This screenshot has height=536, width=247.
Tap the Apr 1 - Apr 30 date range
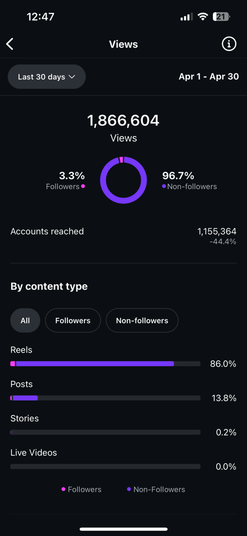pyautogui.click(x=209, y=77)
